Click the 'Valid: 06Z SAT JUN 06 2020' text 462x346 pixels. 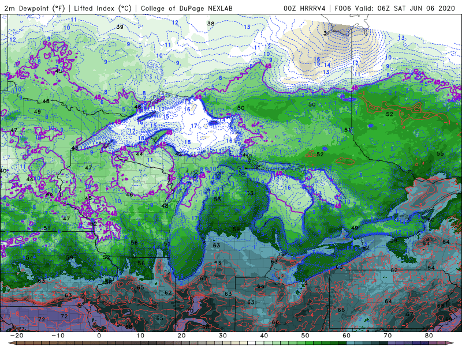(405, 8)
